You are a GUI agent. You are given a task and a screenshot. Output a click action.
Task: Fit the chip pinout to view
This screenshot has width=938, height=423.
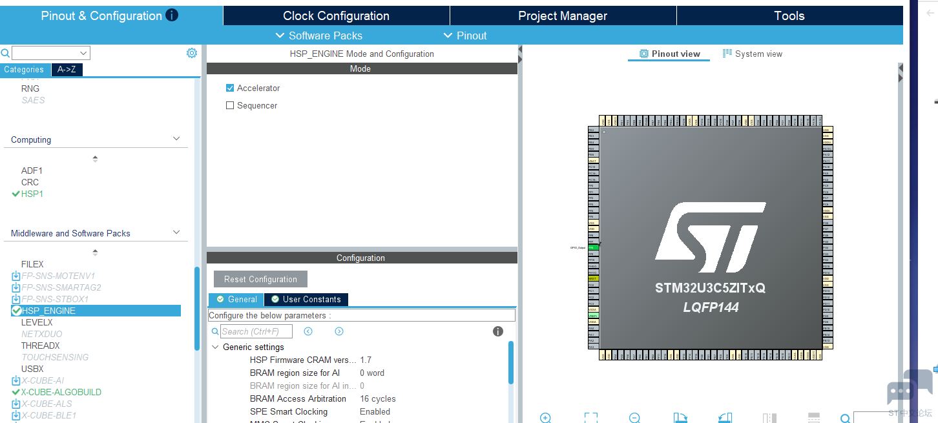590,418
